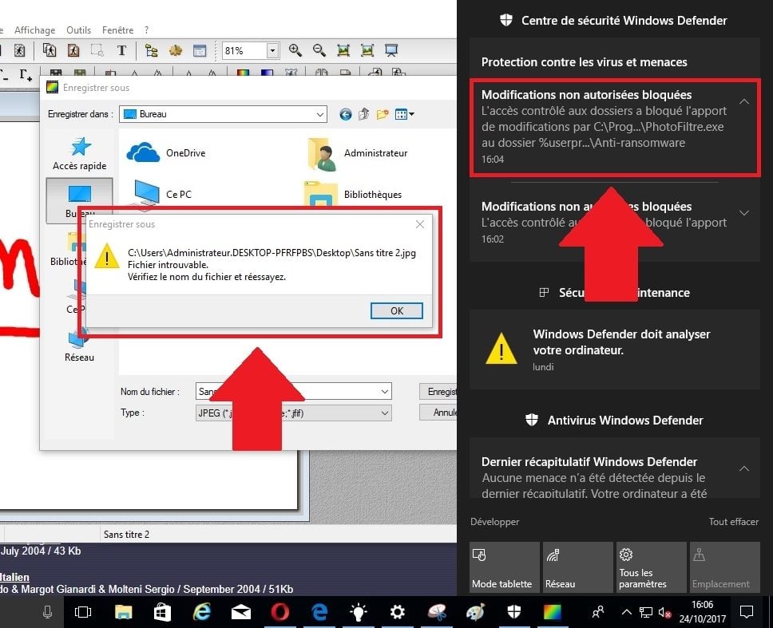Open Task View on the taskbar

coord(83,612)
